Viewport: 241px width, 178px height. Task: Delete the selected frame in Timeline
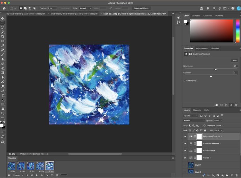tap(57, 175)
